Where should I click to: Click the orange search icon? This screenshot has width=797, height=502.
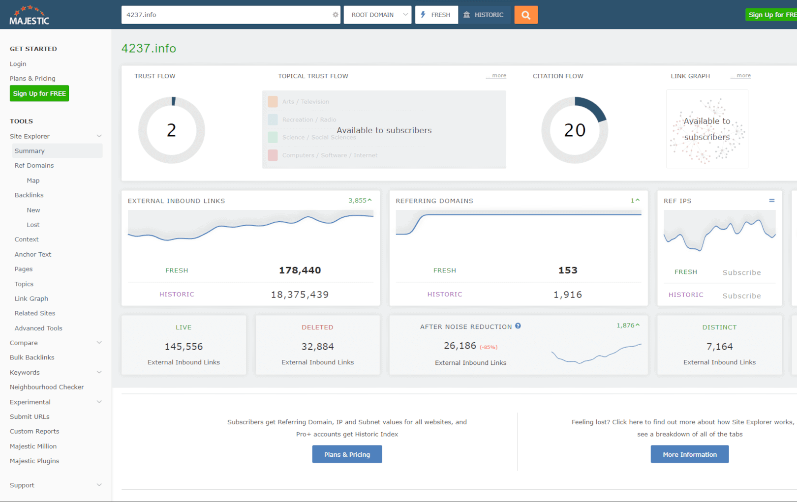click(525, 15)
